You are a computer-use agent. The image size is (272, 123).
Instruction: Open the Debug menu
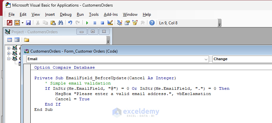pyautogui.click(x=66, y=14)
